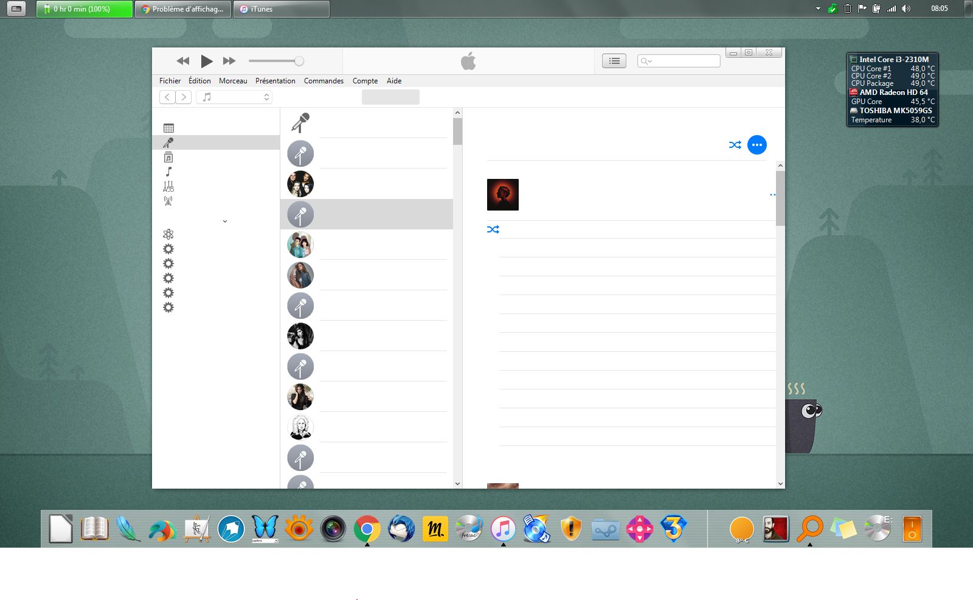Open the Morceau menu
This screenshot has height=600, width=973.
(x=233, y=81)
